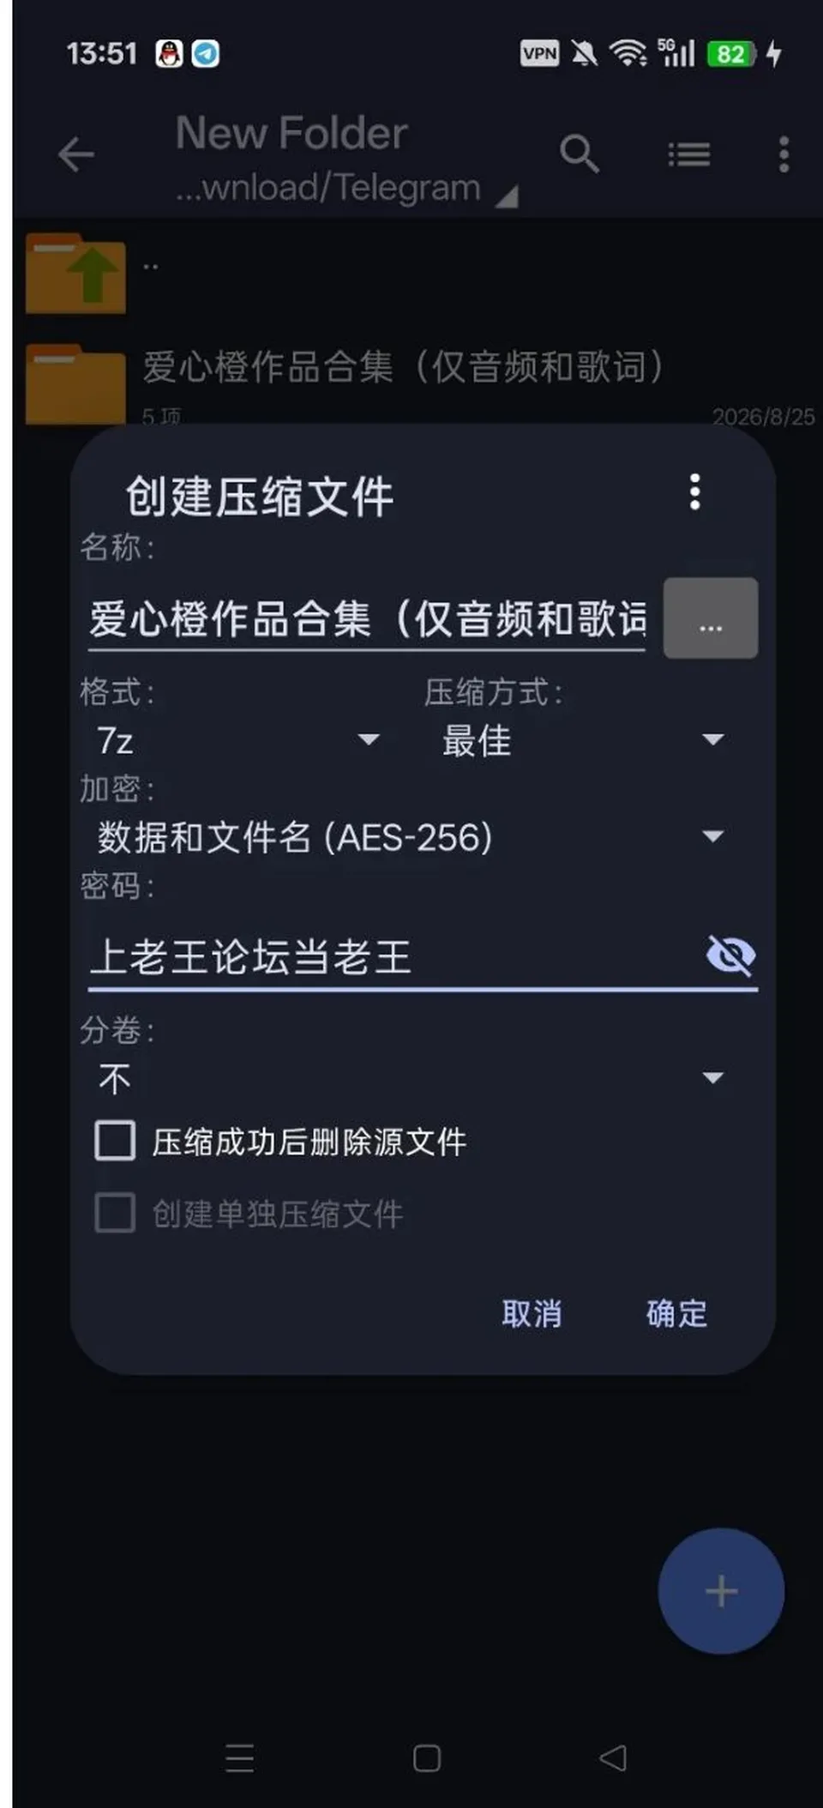Tap 取消 to cancel the dialog
This screenshot has width=823, height=1808.
532,1314
